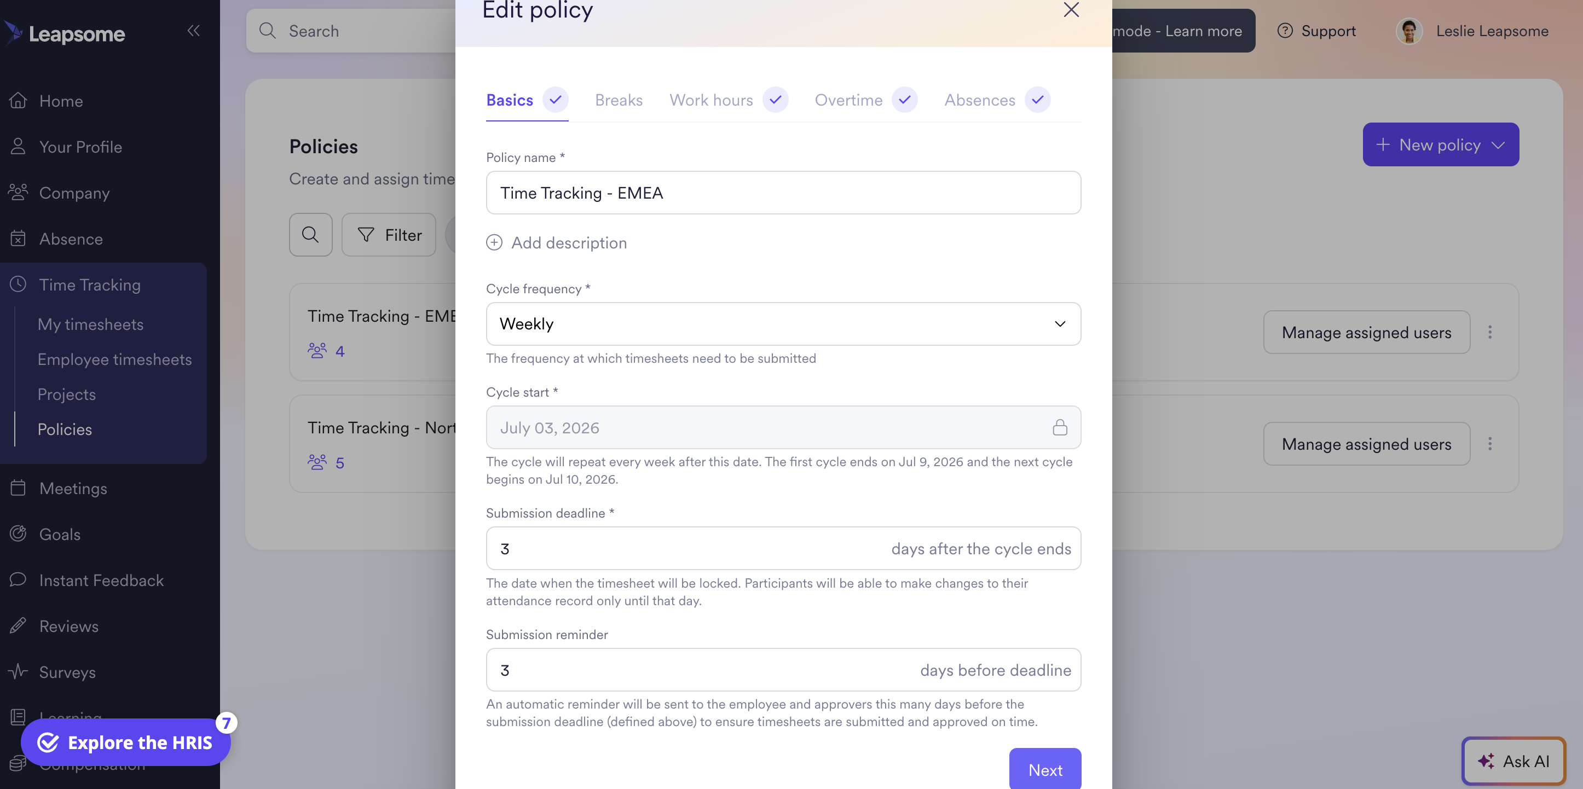Click the search magnifier icon in Policies

[310, 235]
